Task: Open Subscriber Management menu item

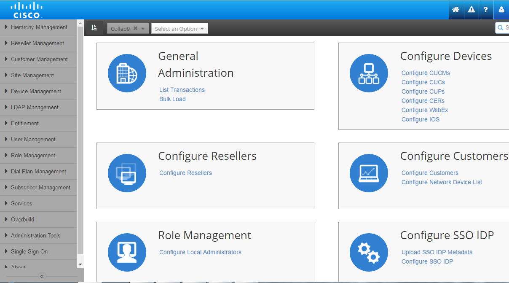Action: [40, 188]
